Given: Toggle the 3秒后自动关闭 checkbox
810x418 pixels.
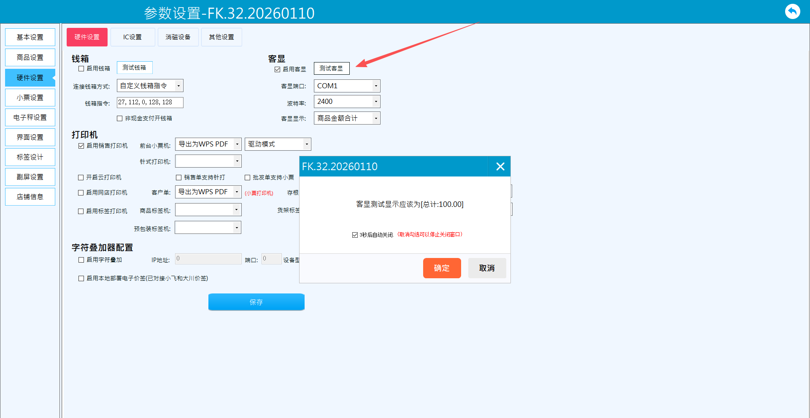Looking at the screenshot, I should (355, 235).
